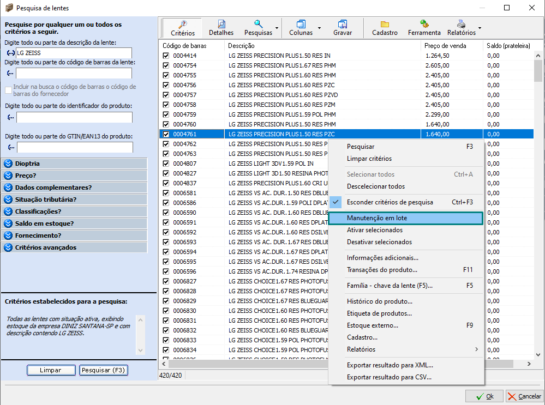The width and height of the screenshot is (545, 405).
Task: Open the Critérios toolbar button
Action: [x=182, y=28]
